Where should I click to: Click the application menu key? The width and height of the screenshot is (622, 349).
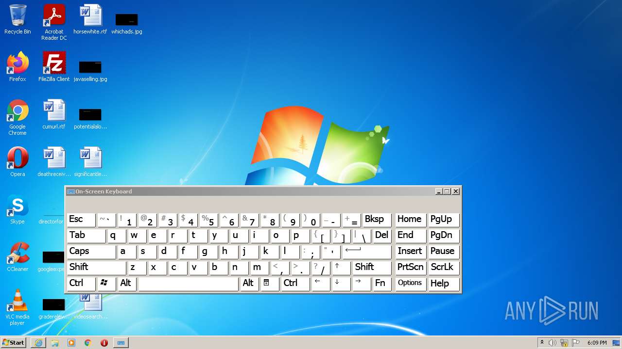point(269,284)
